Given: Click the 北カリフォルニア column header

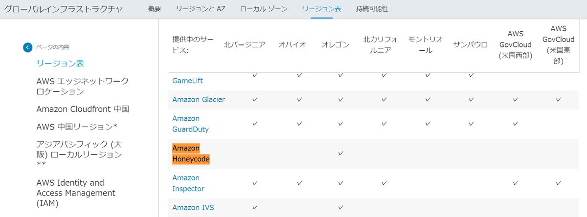Looking at the screenshot, I should point(381,45).
